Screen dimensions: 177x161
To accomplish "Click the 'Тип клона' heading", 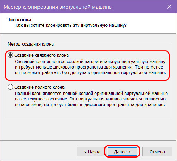I will tap(19, 19).
